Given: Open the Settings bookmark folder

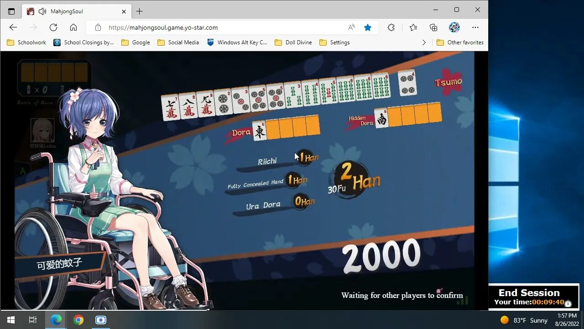Looking at the screenshot, I should pyautogui.click(x=334, y=42).
